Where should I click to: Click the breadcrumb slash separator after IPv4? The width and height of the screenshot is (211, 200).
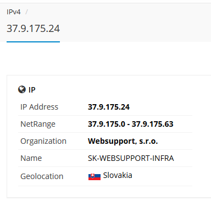[x=26, y=12]
